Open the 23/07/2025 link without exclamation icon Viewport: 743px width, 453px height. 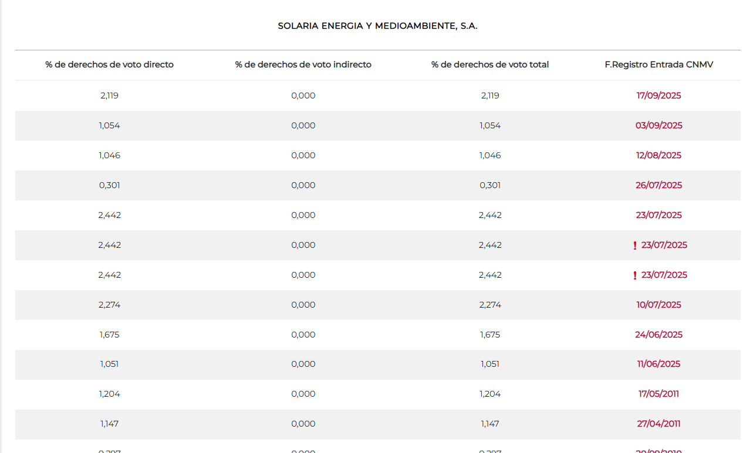pos(658,215)
